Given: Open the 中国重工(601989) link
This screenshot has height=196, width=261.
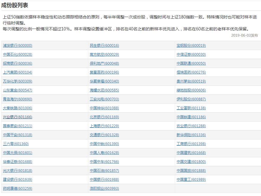Looking at the screenshot, I should pyautogui.click(x=191, y=180).
